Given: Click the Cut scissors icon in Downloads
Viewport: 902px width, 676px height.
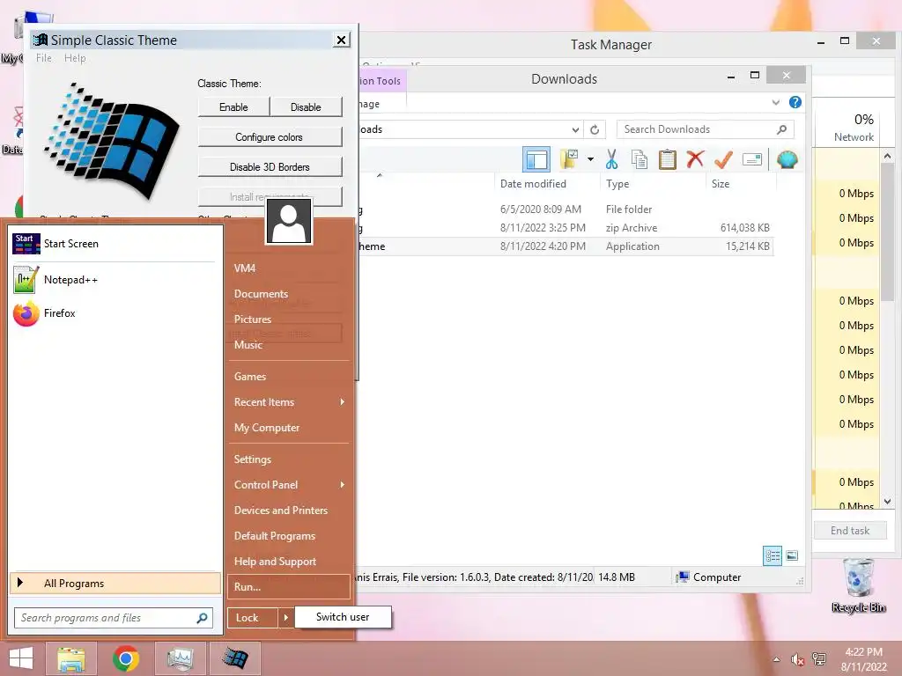Looking at the screenshot, I should pos(611,159).
